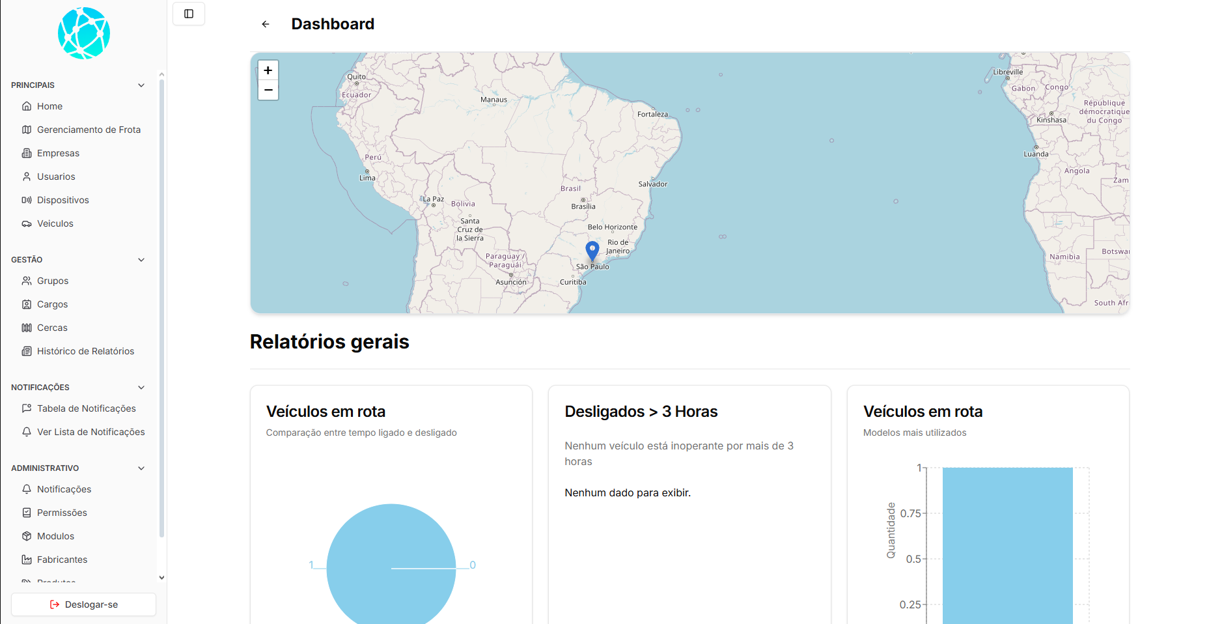Toggle the sidebar panel visibility
The height and width of the screenshot is (624, 1209).
[188, 14]
